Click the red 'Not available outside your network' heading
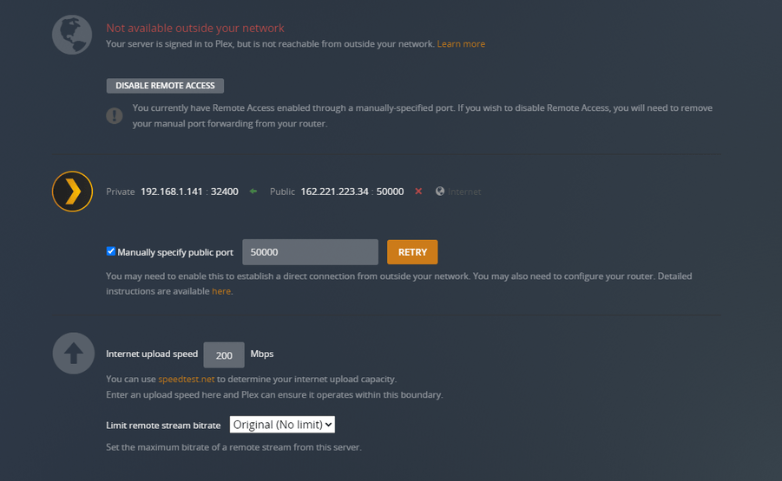This screenshot has width=782, height=481. pyautogui.click(x=194, y=29)
